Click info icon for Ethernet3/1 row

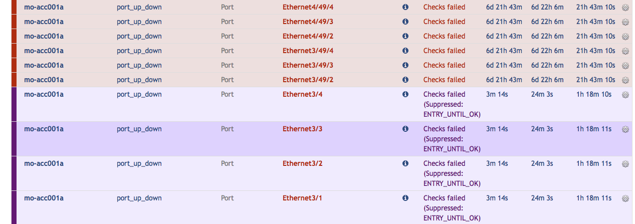tap(405, 198)
